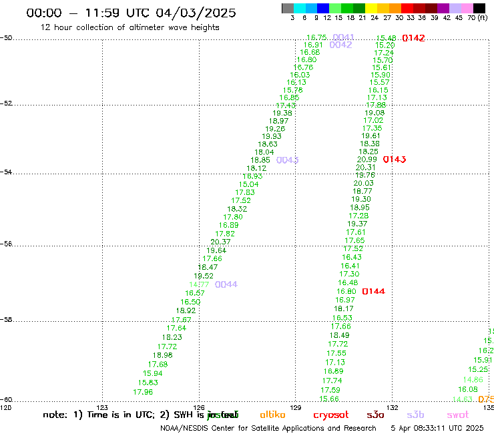Click the s3b legend label

click(x=415, y=415)
